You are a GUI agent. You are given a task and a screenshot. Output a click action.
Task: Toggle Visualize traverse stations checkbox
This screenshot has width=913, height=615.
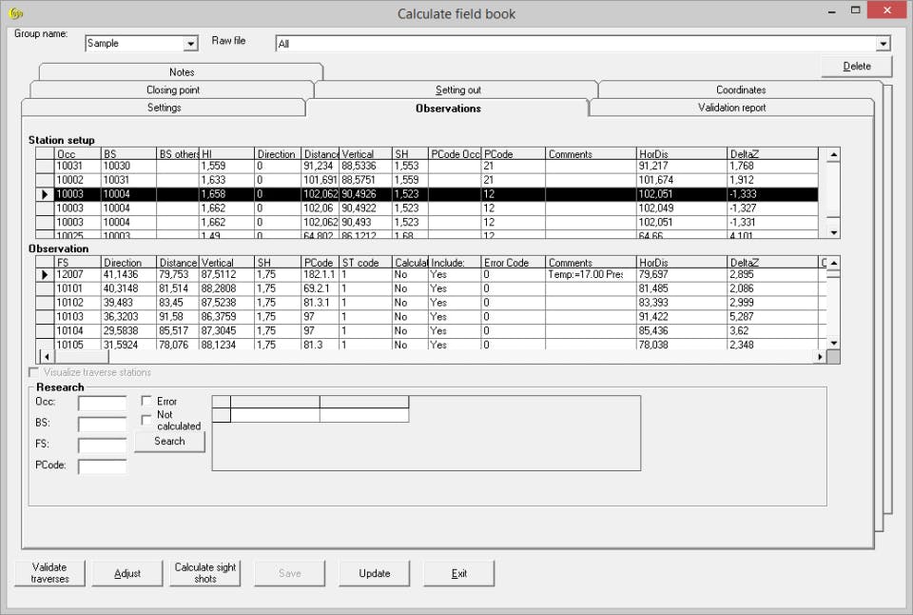(34, 372)
